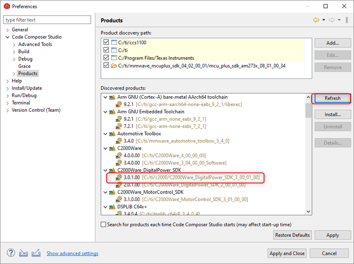The image size is (354, 264).
Task: Click the MotorControl SDK 3.1.0.00 gear icon
Action: click(119, 199)
